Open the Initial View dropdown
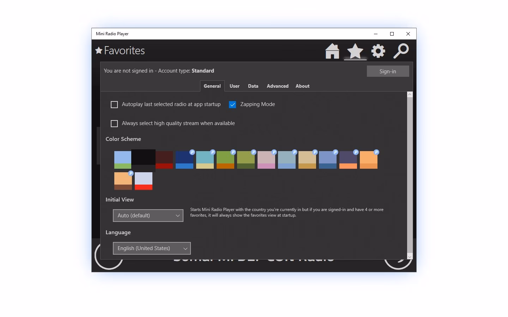 pos(148,216)
